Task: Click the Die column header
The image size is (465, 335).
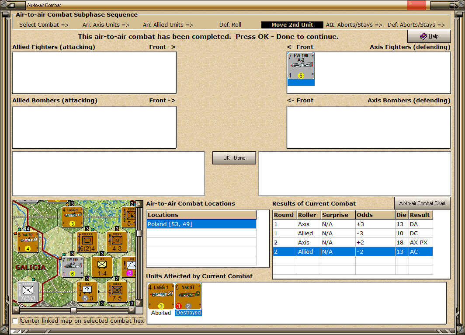Action: (402, 215)
